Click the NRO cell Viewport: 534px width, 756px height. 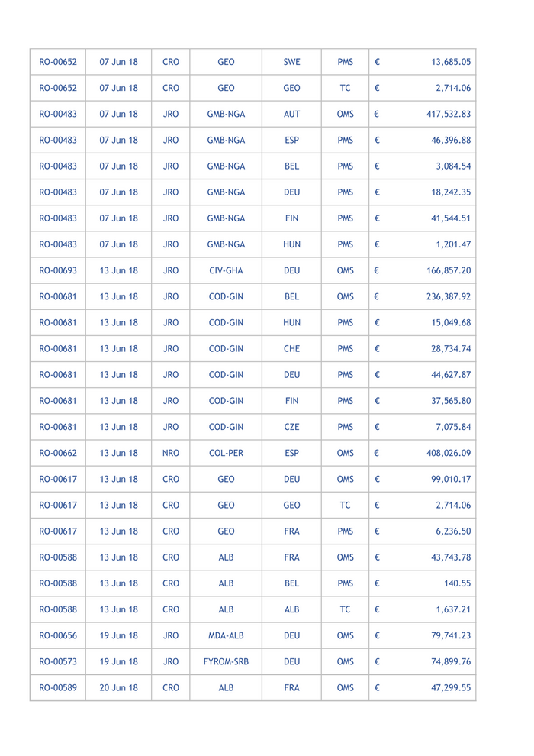tap(171, 453)
